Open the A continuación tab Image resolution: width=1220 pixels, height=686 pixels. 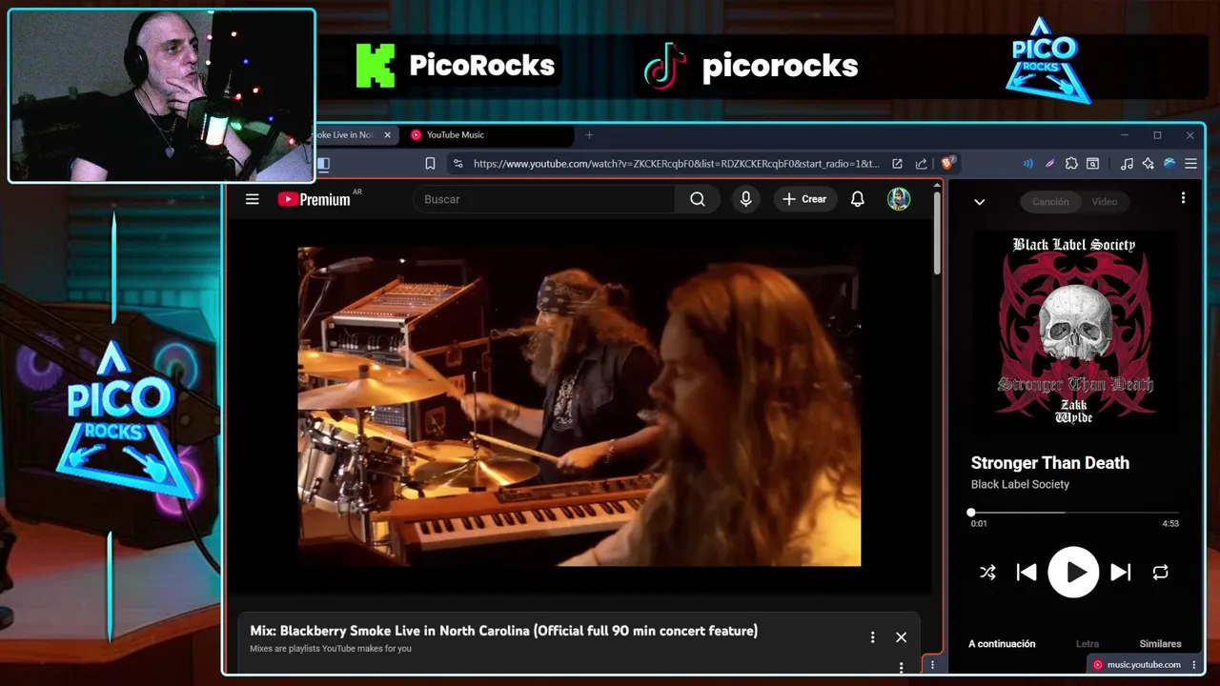click(1002, 644)
